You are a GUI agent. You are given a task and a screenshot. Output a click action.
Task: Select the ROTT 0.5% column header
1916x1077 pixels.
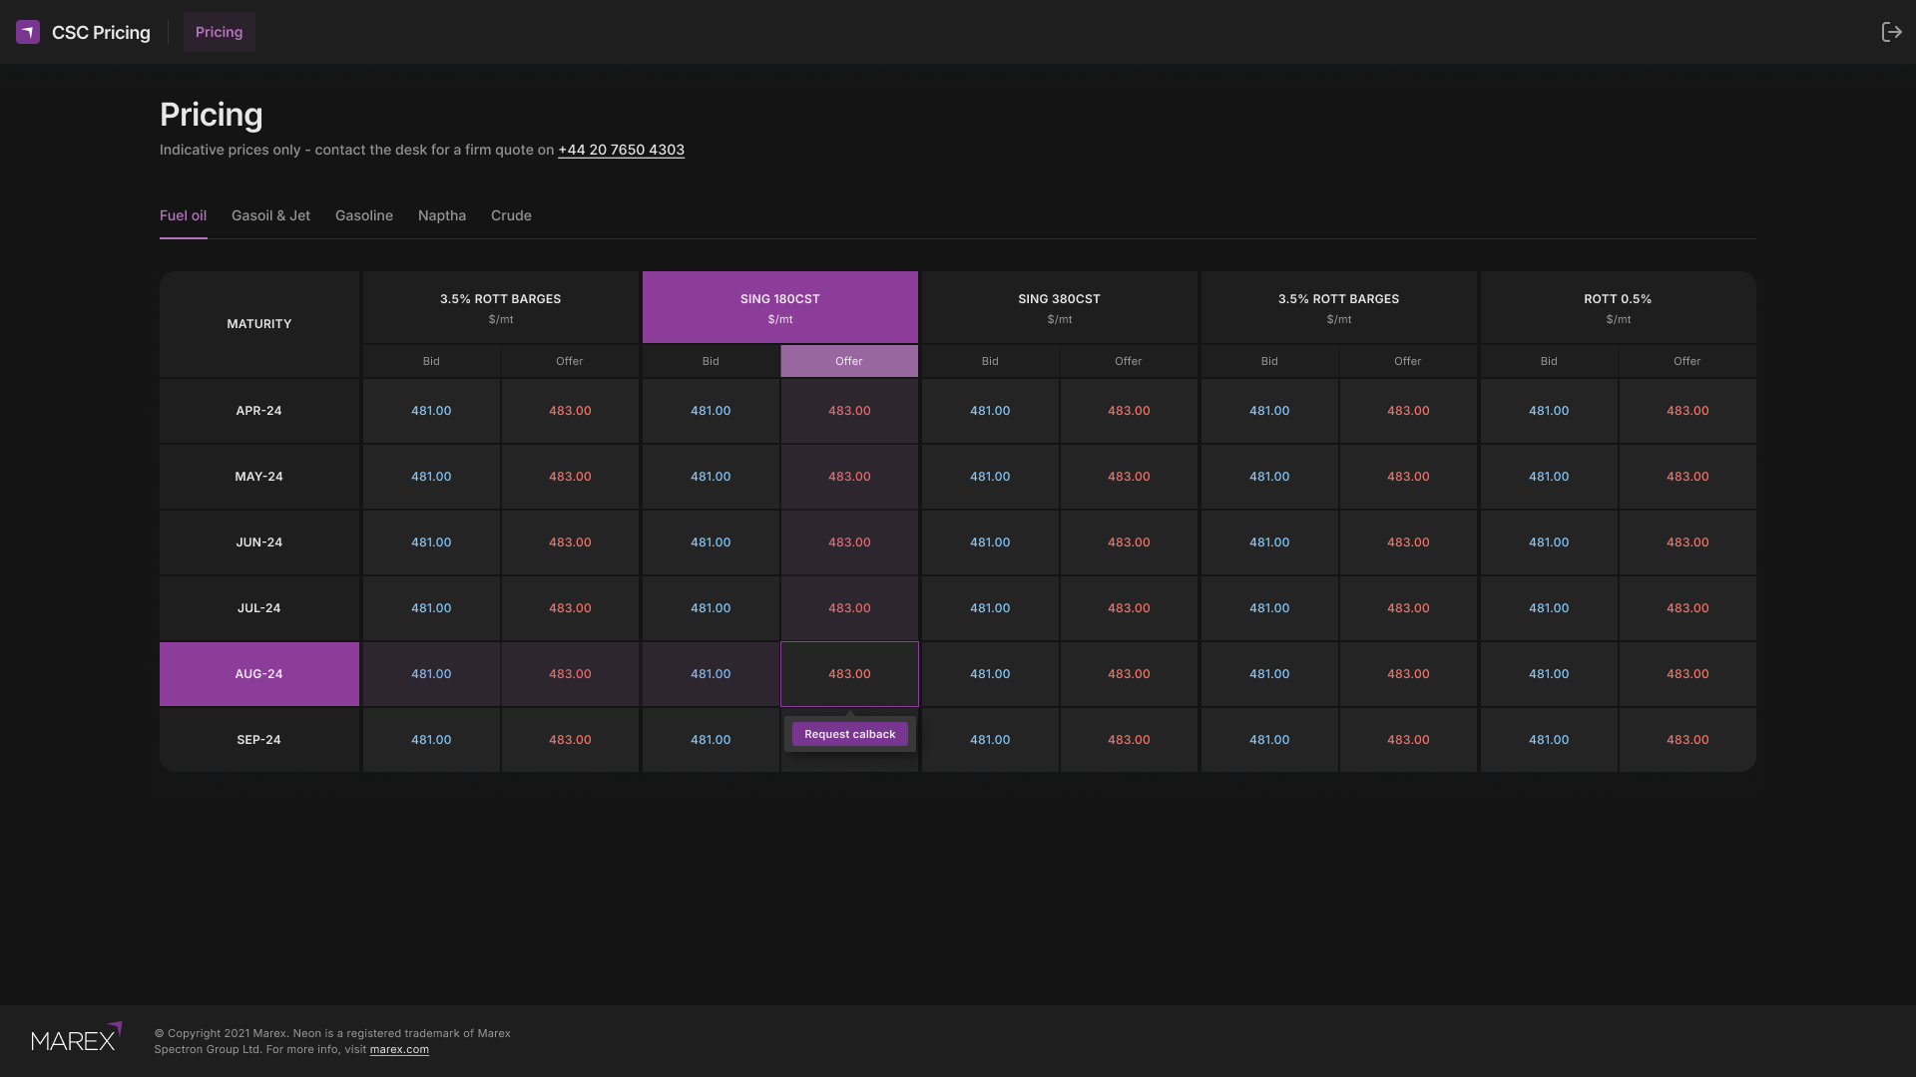(x=1619, y=307)
